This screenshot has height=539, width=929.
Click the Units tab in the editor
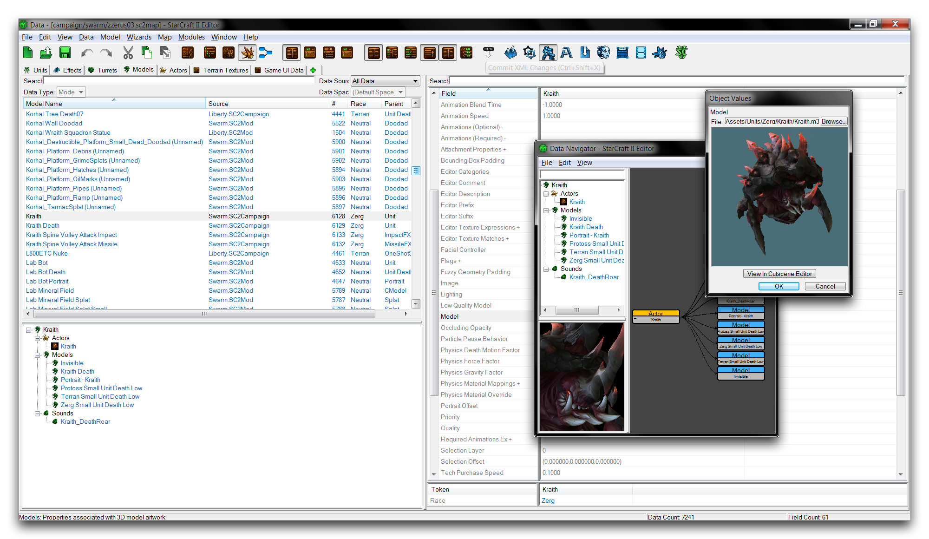tap(37, 69)
